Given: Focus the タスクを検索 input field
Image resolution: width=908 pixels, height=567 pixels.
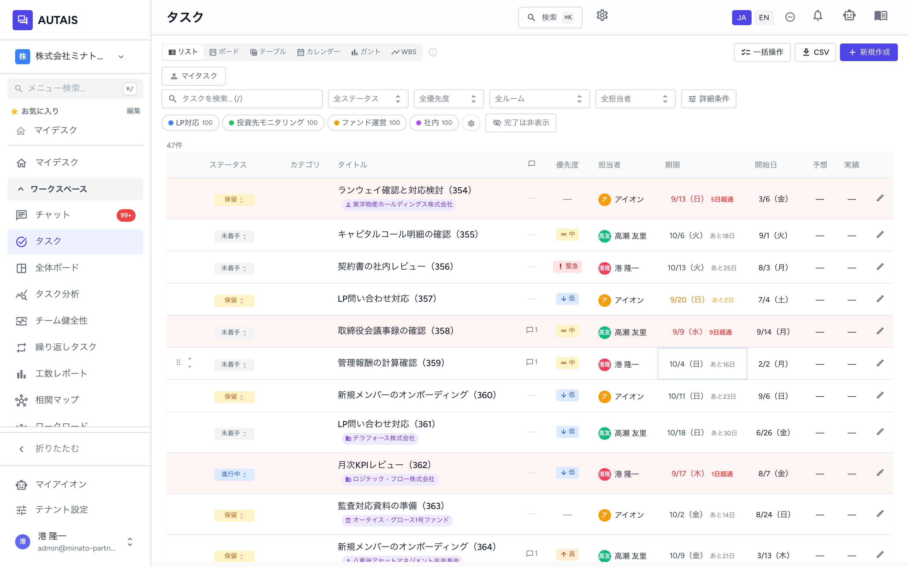Looking at the screenshot, I should pos(242,99).
